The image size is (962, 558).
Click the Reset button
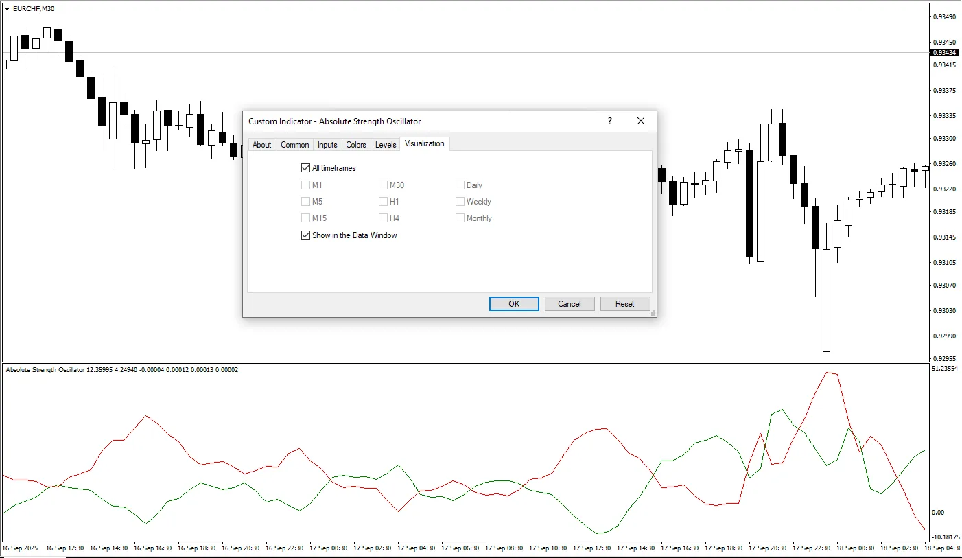point(624,303)
